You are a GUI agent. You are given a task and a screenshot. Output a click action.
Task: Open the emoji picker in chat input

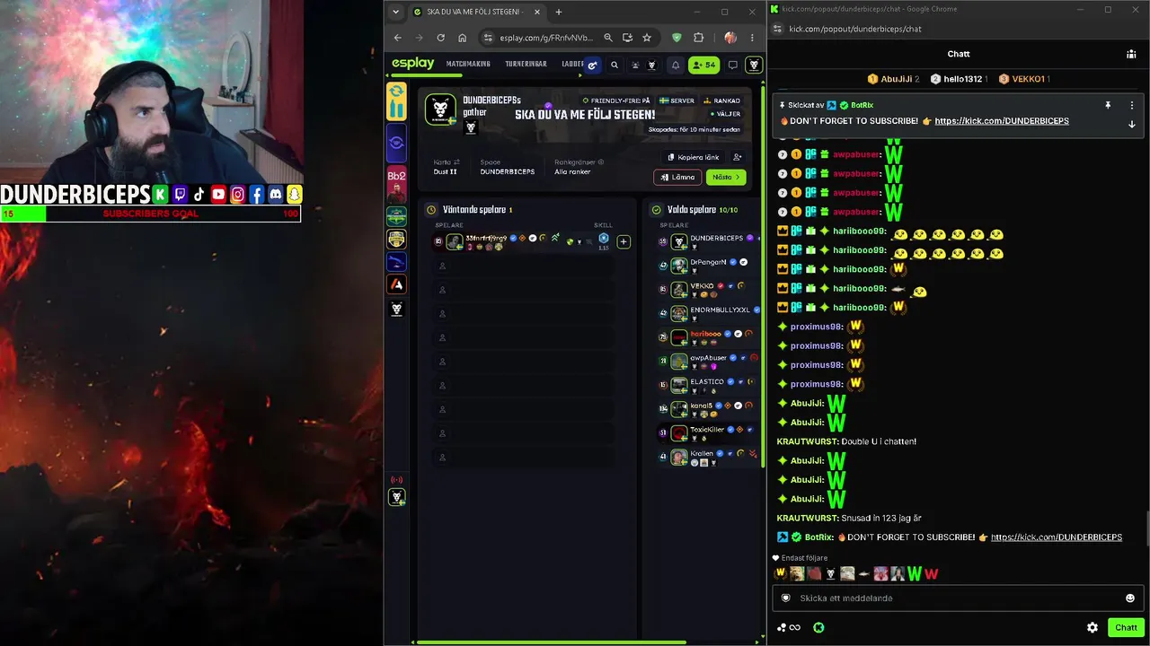[1130, 598]
